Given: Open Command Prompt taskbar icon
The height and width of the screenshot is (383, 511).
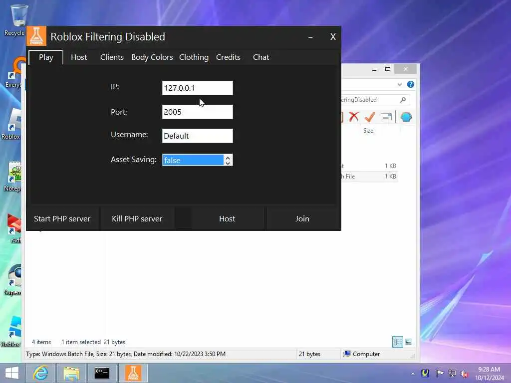Looking at the screenshot, I should coord(102,373).
